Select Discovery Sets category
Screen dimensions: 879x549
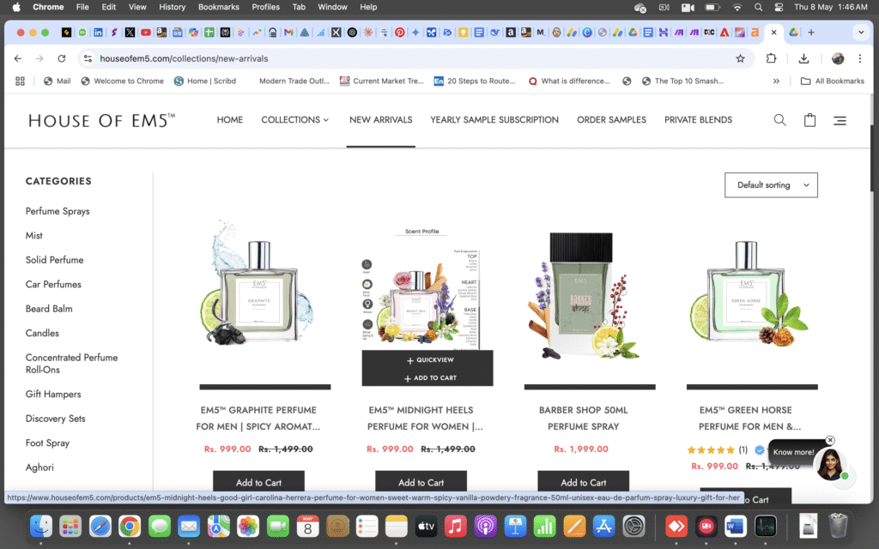click(56, 419)
